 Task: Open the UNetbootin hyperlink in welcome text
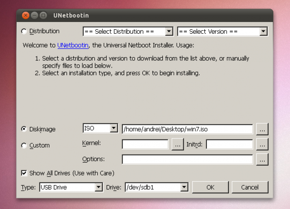click(x=73, y=45)
